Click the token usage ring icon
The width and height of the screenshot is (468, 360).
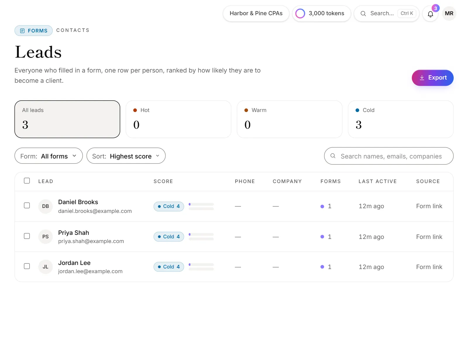point(300,13)
